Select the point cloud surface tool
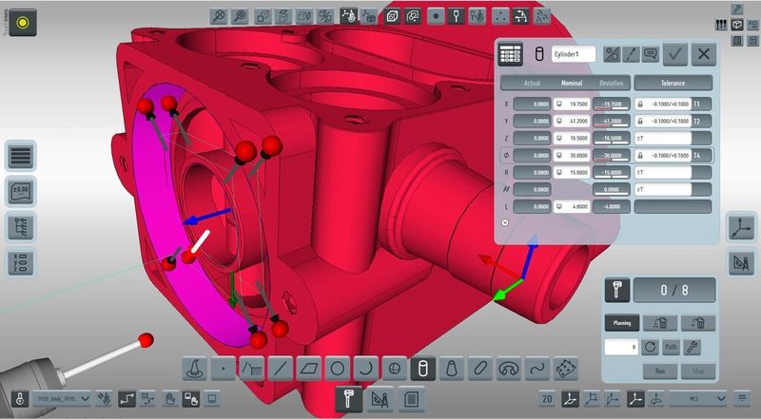 coord(566,369)
